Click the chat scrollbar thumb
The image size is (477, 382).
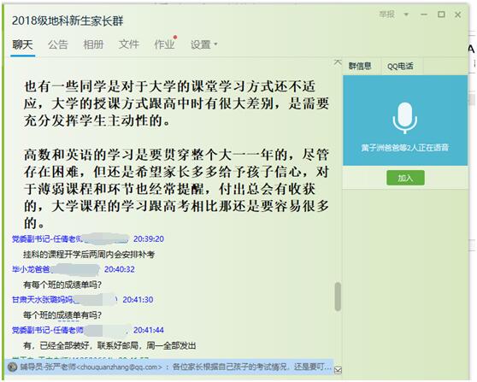tap(338, 297)
